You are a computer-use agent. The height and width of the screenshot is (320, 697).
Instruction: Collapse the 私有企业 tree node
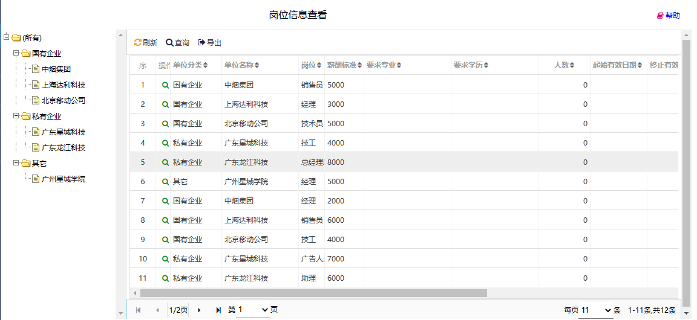click(x=16, y=117)
